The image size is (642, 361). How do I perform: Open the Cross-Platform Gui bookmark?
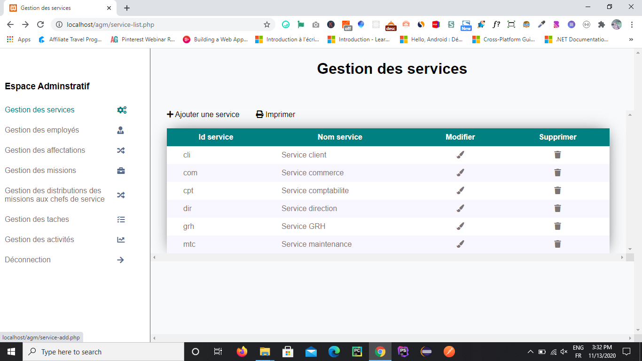point(504,39)
